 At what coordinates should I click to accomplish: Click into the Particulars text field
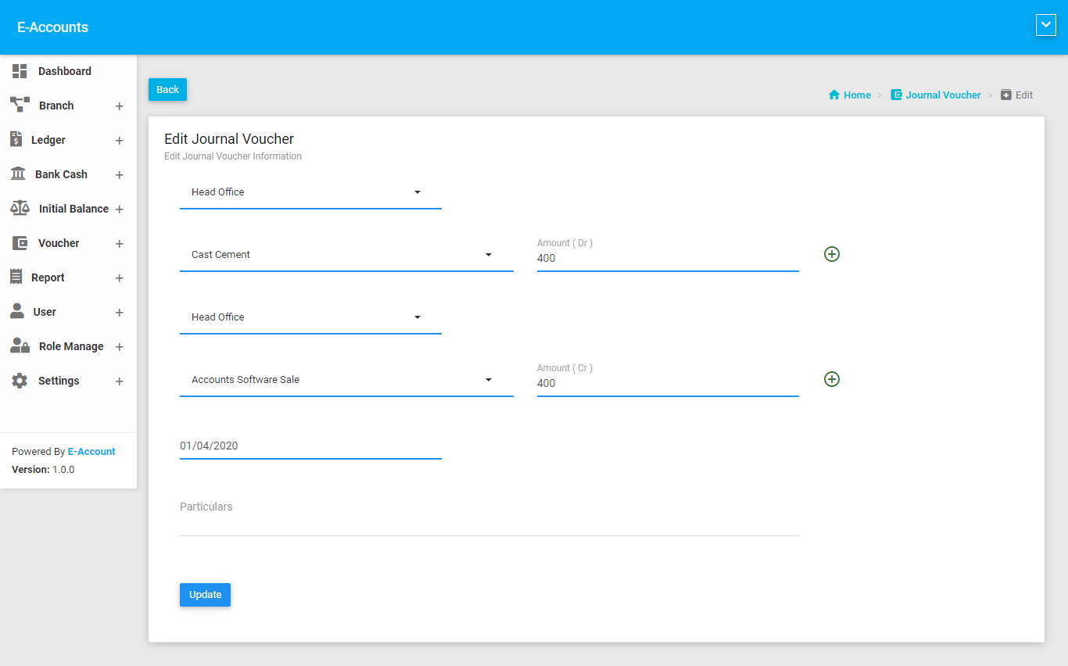(x=489, y=520)
